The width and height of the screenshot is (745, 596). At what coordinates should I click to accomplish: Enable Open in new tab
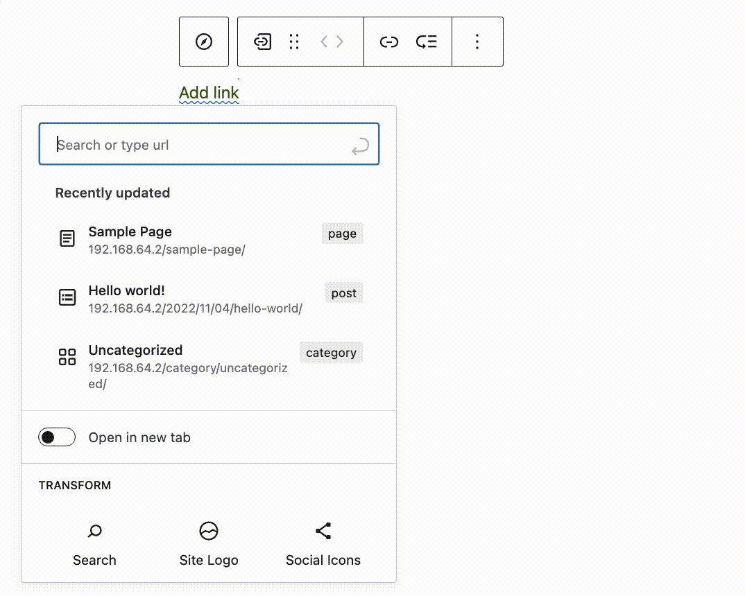point(56,437)
